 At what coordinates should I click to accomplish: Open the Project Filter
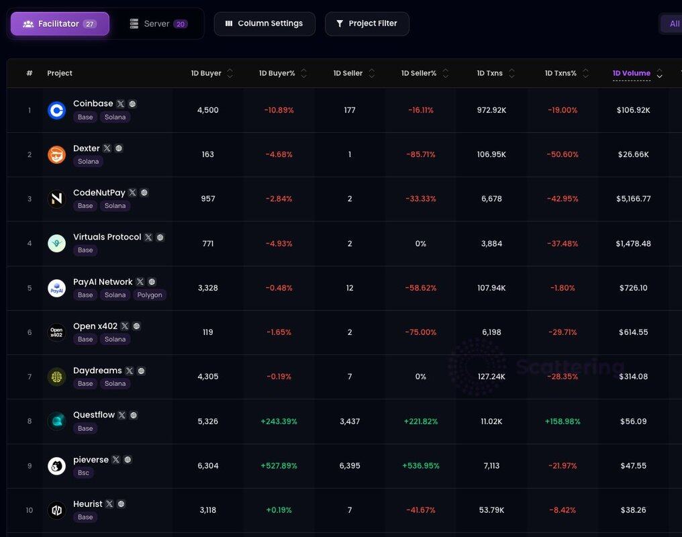pyautogui.click(x=367, y=23)
